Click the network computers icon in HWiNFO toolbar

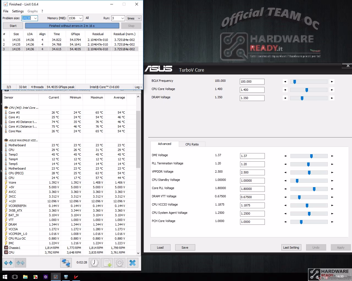click(x=66, y=263)
